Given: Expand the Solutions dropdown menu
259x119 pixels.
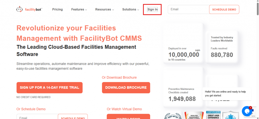Looking at the screenshot, I should point(131,9).
